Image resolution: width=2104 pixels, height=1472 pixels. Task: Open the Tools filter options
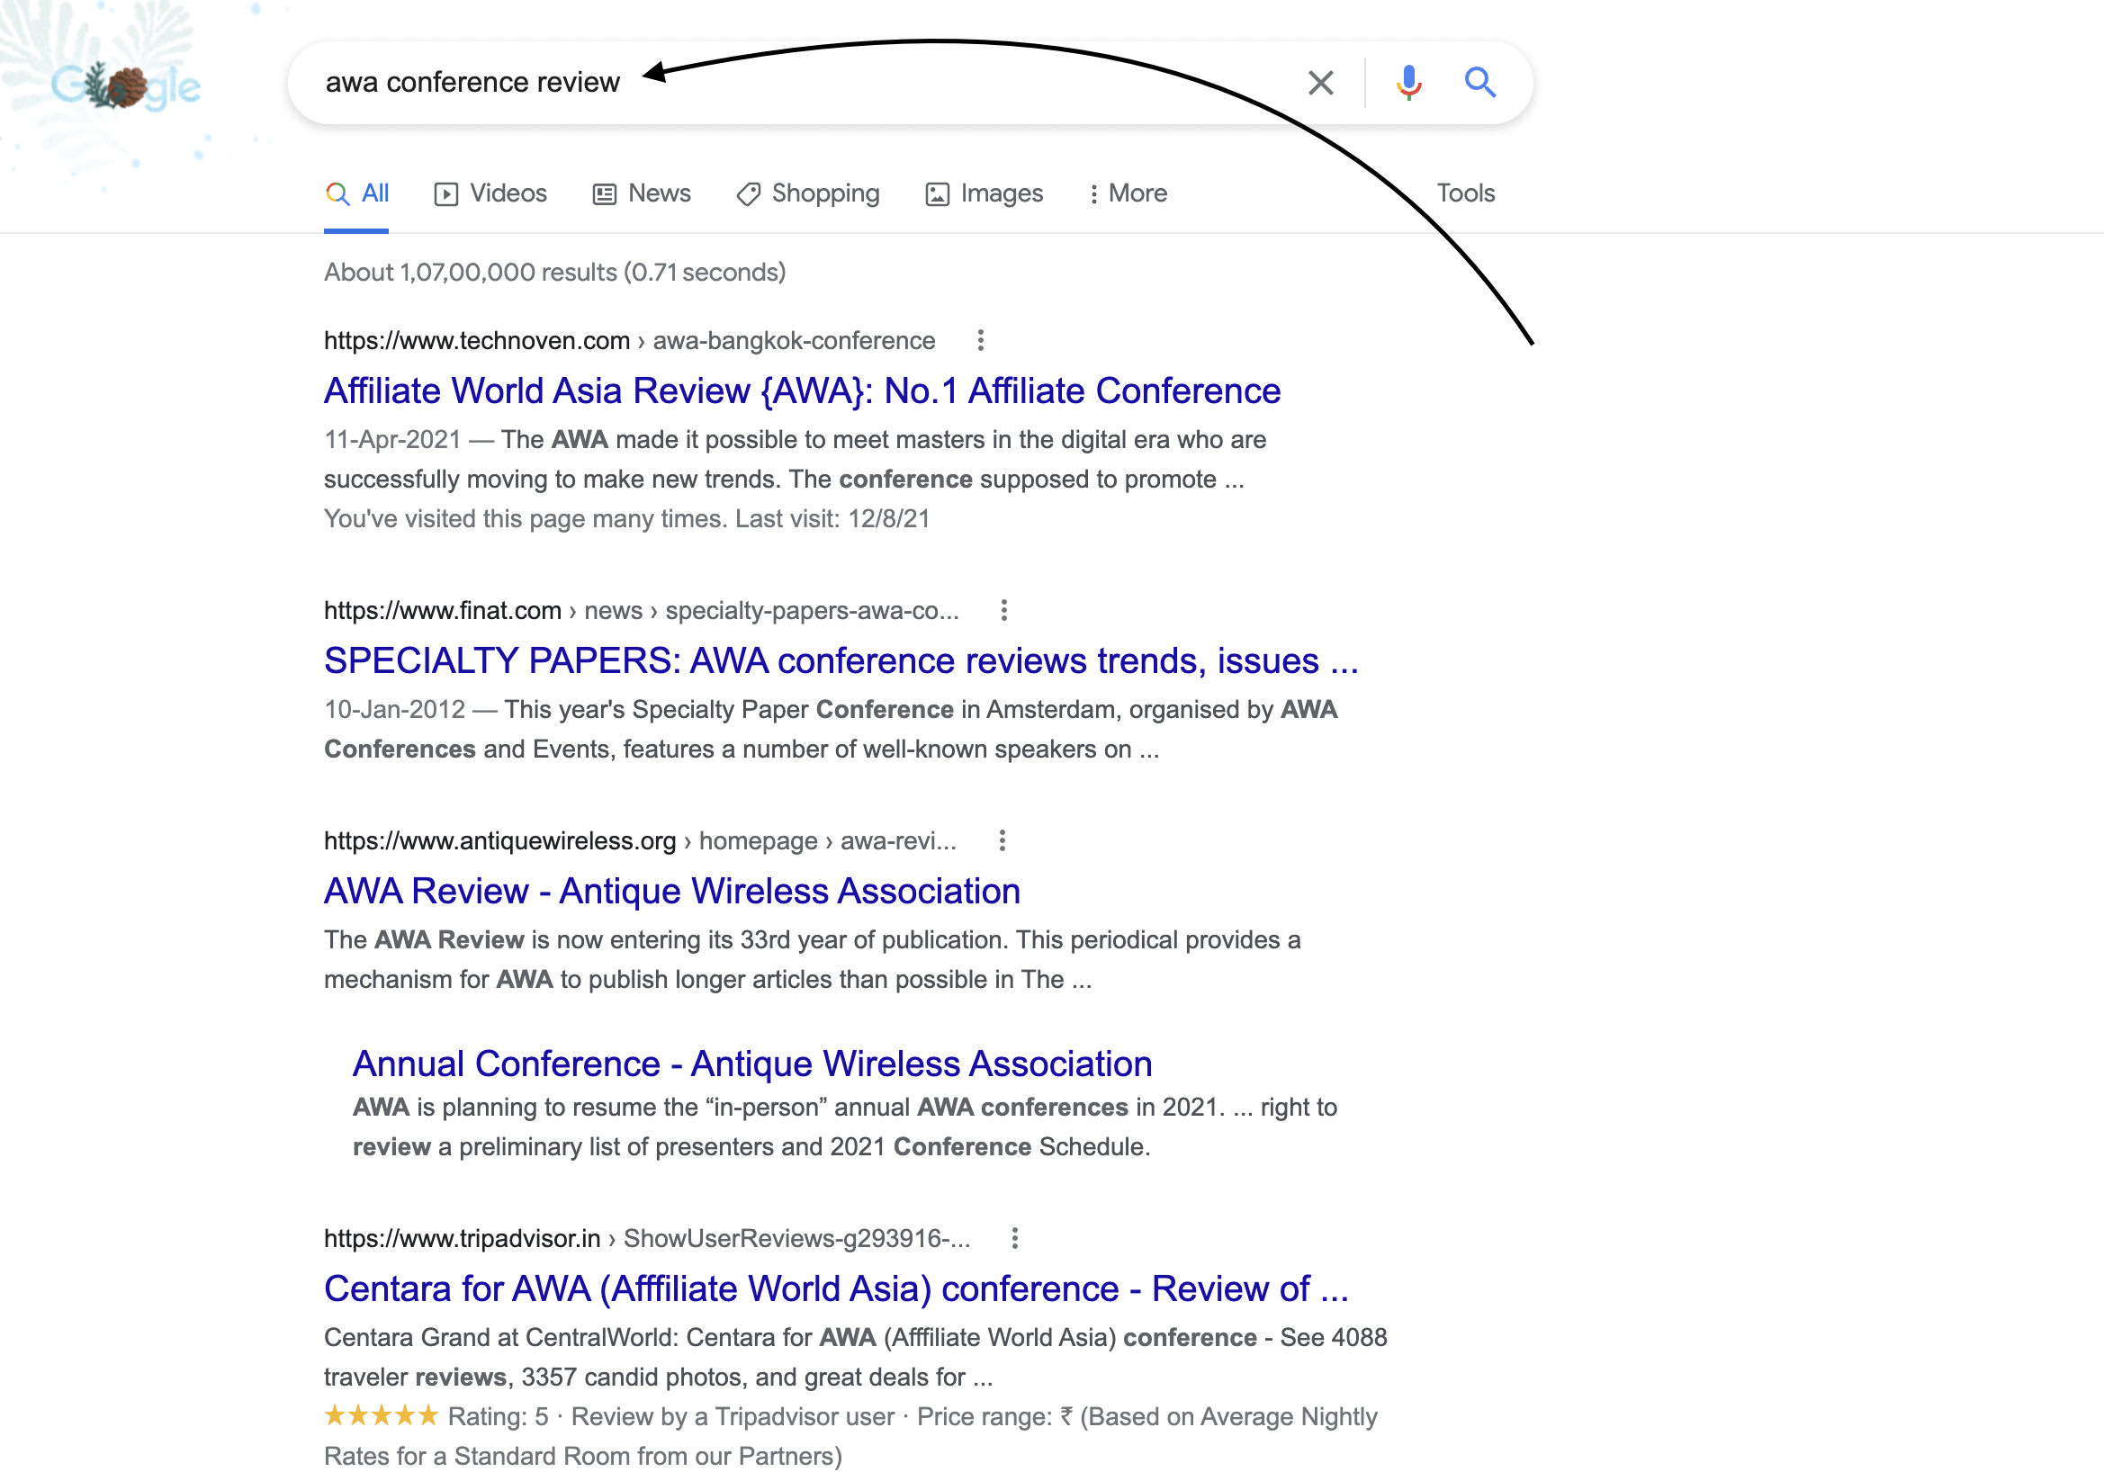[1464, 193]
